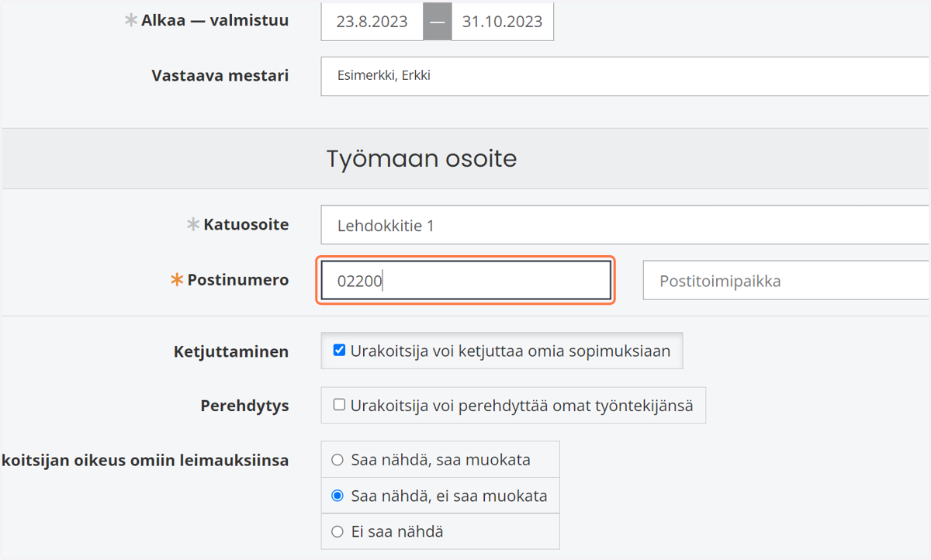This screenshot has height=560, width=931.
Task: Select radio Saa nähdä, ei saa muokata
Action: [337, 496]
